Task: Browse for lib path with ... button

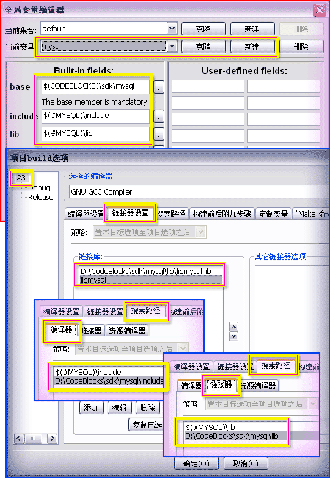Action: click(x=158, y=134)
